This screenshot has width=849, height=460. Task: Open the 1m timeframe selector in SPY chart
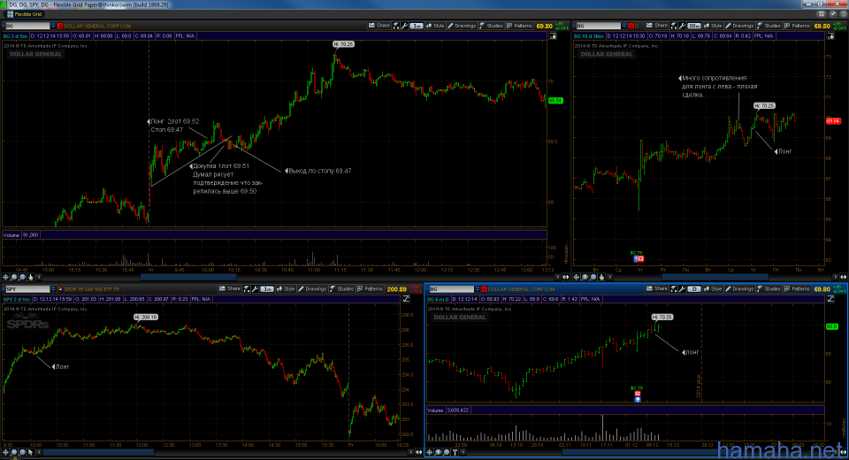[x=267, y=288]
